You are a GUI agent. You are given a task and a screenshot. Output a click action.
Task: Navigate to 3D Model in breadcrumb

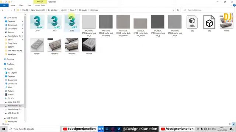[x=83, y=10]
